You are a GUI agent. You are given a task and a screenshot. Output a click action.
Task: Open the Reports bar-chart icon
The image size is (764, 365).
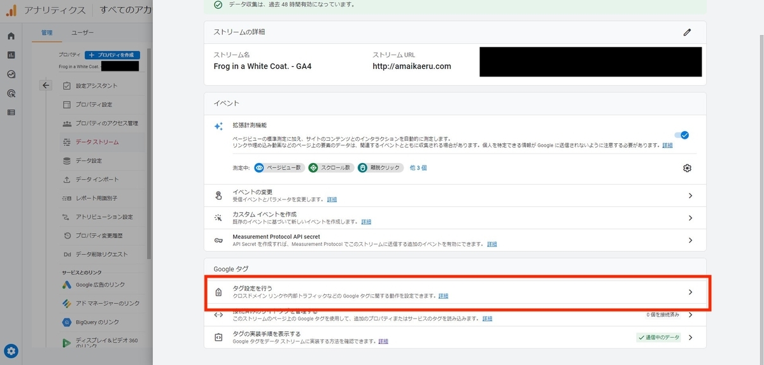11,55
